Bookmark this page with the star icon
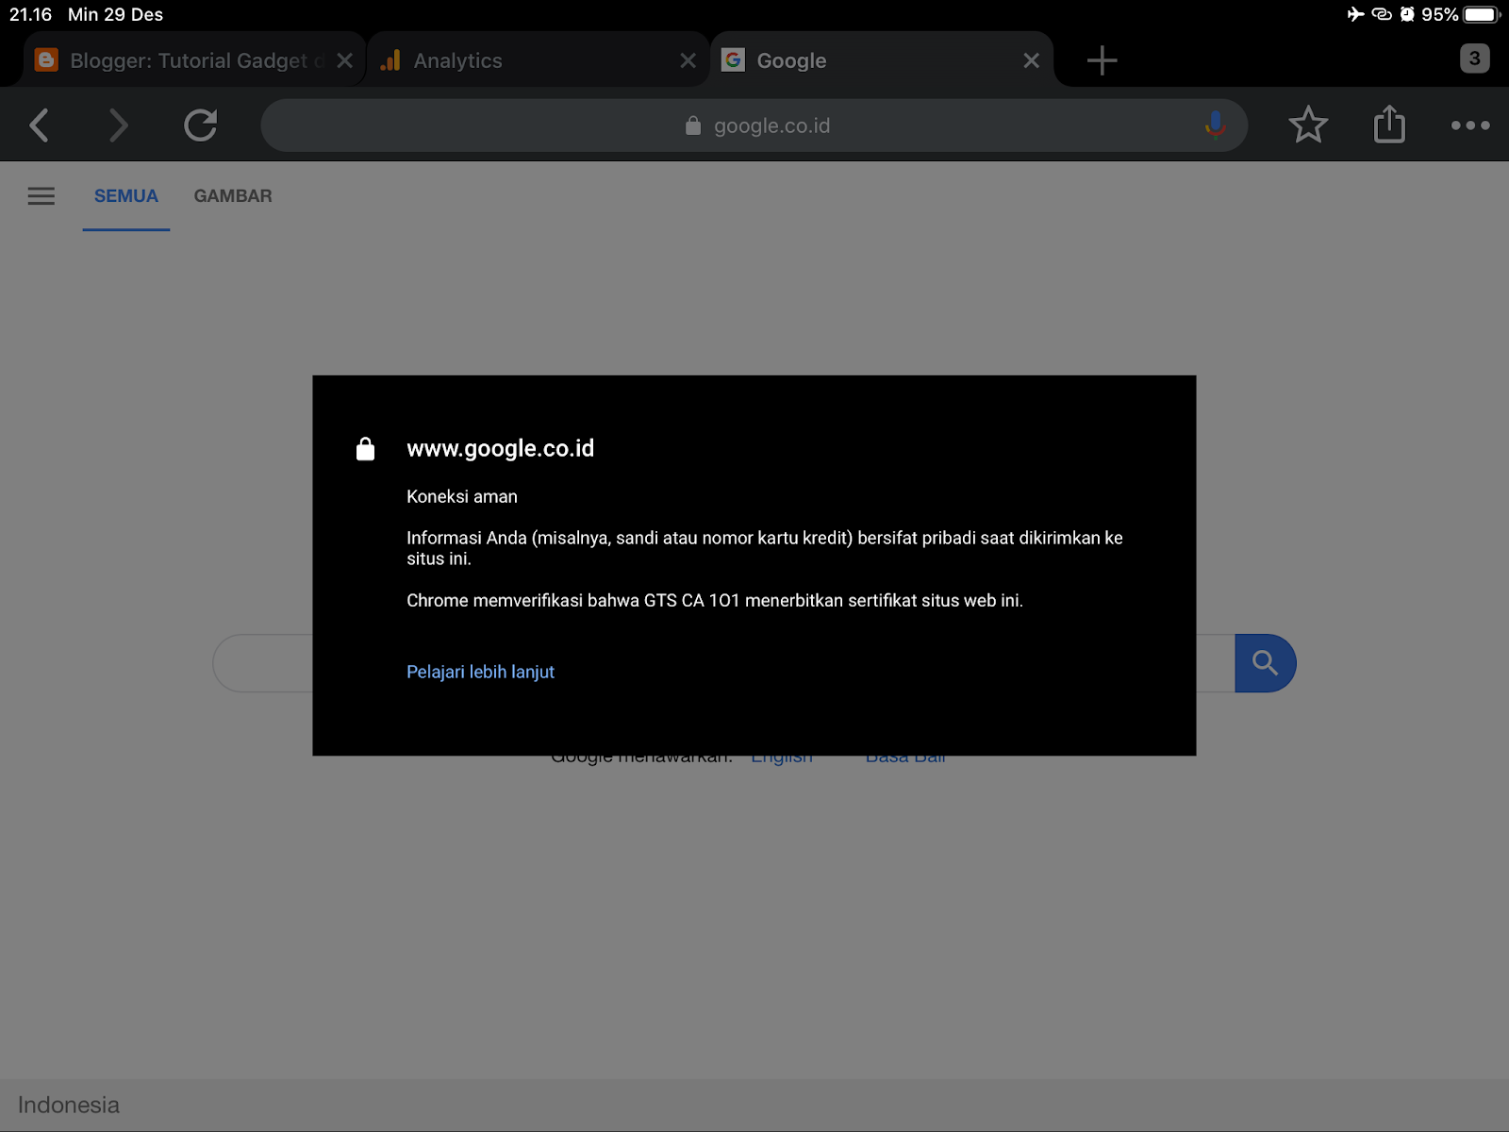The height and width of the screenshot is (1132, 1509). [x=1308, y=125]
